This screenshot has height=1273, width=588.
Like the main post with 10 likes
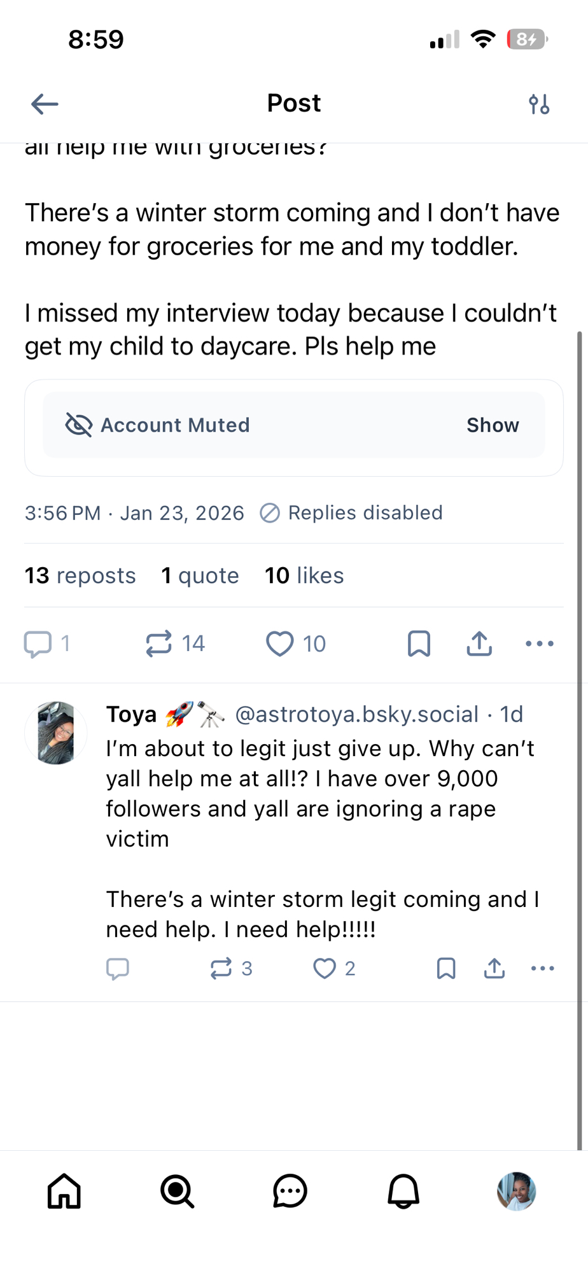coord(280,644)
